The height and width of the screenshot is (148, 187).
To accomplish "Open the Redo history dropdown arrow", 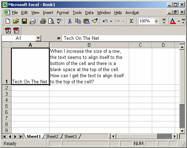I will [123, 21].
